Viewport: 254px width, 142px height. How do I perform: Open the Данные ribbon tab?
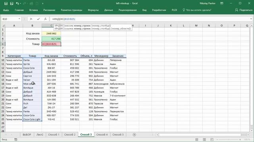[108, 10]
